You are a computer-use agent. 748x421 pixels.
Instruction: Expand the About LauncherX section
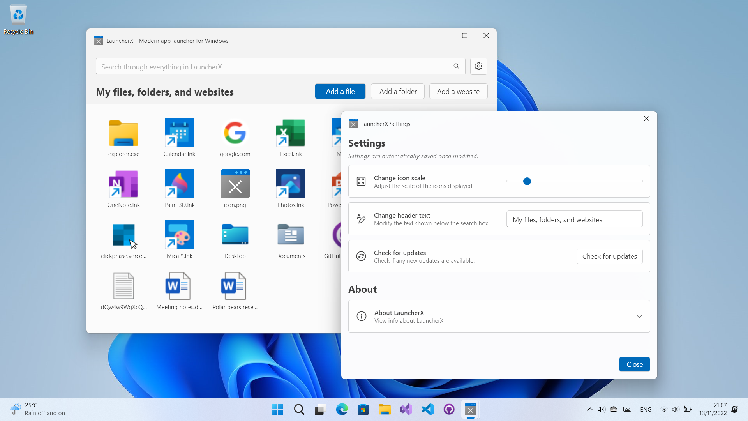point(499,316)
